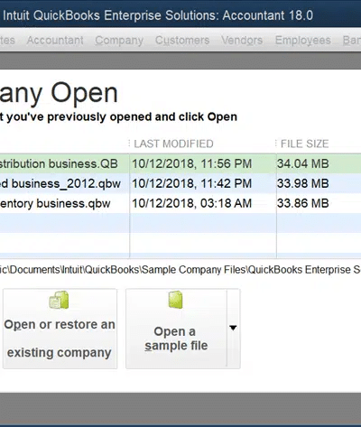Screen dimensions: 361x427
Task: Open the Accountant menu
Action: (55, 41)
